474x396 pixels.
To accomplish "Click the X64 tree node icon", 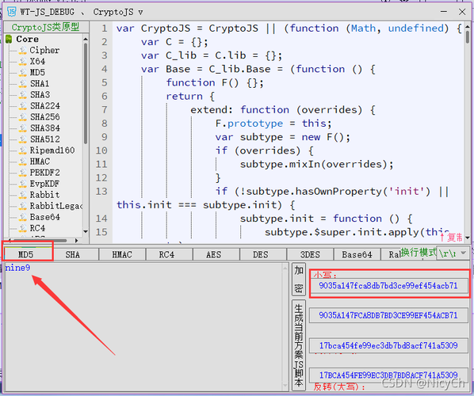I will tap(23, 62).
